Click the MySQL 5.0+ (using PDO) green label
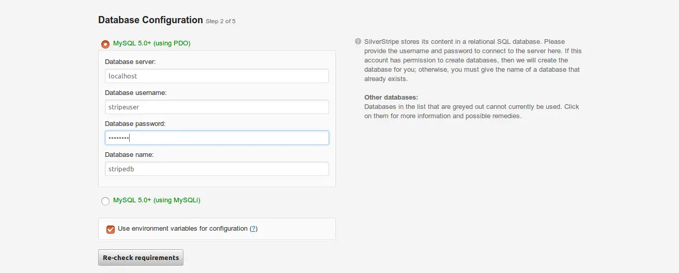Screen dimensions: 679x273 tap(152, 43)
